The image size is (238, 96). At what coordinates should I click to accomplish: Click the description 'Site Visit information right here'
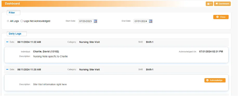(50, 84)
